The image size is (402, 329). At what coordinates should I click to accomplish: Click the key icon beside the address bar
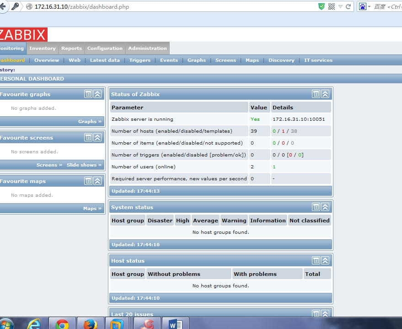tap(15, 6)
